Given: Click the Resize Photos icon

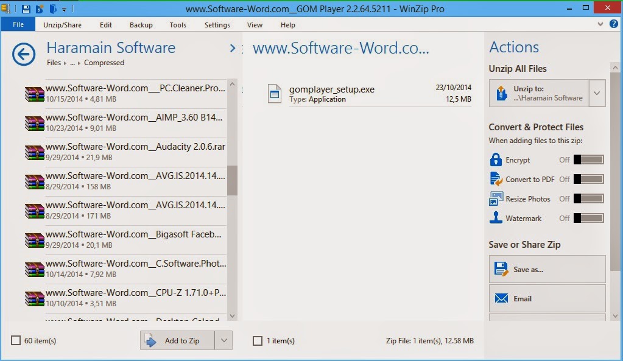Looking at the screenshot, I should [496, 198].
